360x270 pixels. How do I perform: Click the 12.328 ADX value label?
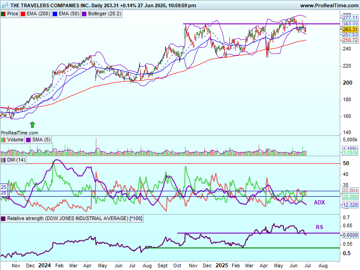click(350, 205)
